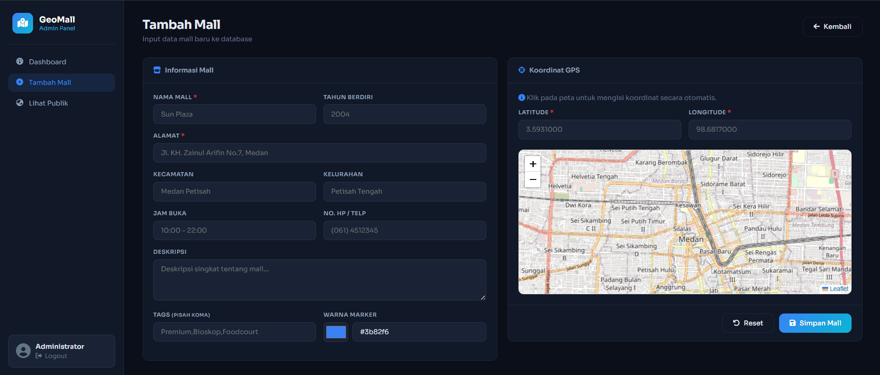Click the Deskripsi textarea resize handle

pyautogui.click(x=483, y=297)
